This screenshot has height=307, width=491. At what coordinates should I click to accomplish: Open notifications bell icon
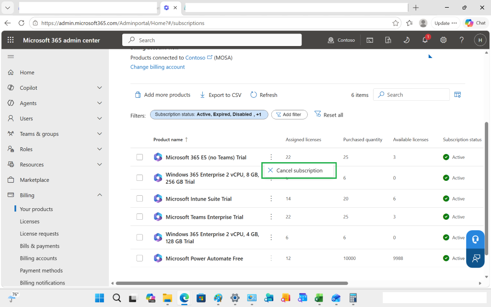(425, 40)
